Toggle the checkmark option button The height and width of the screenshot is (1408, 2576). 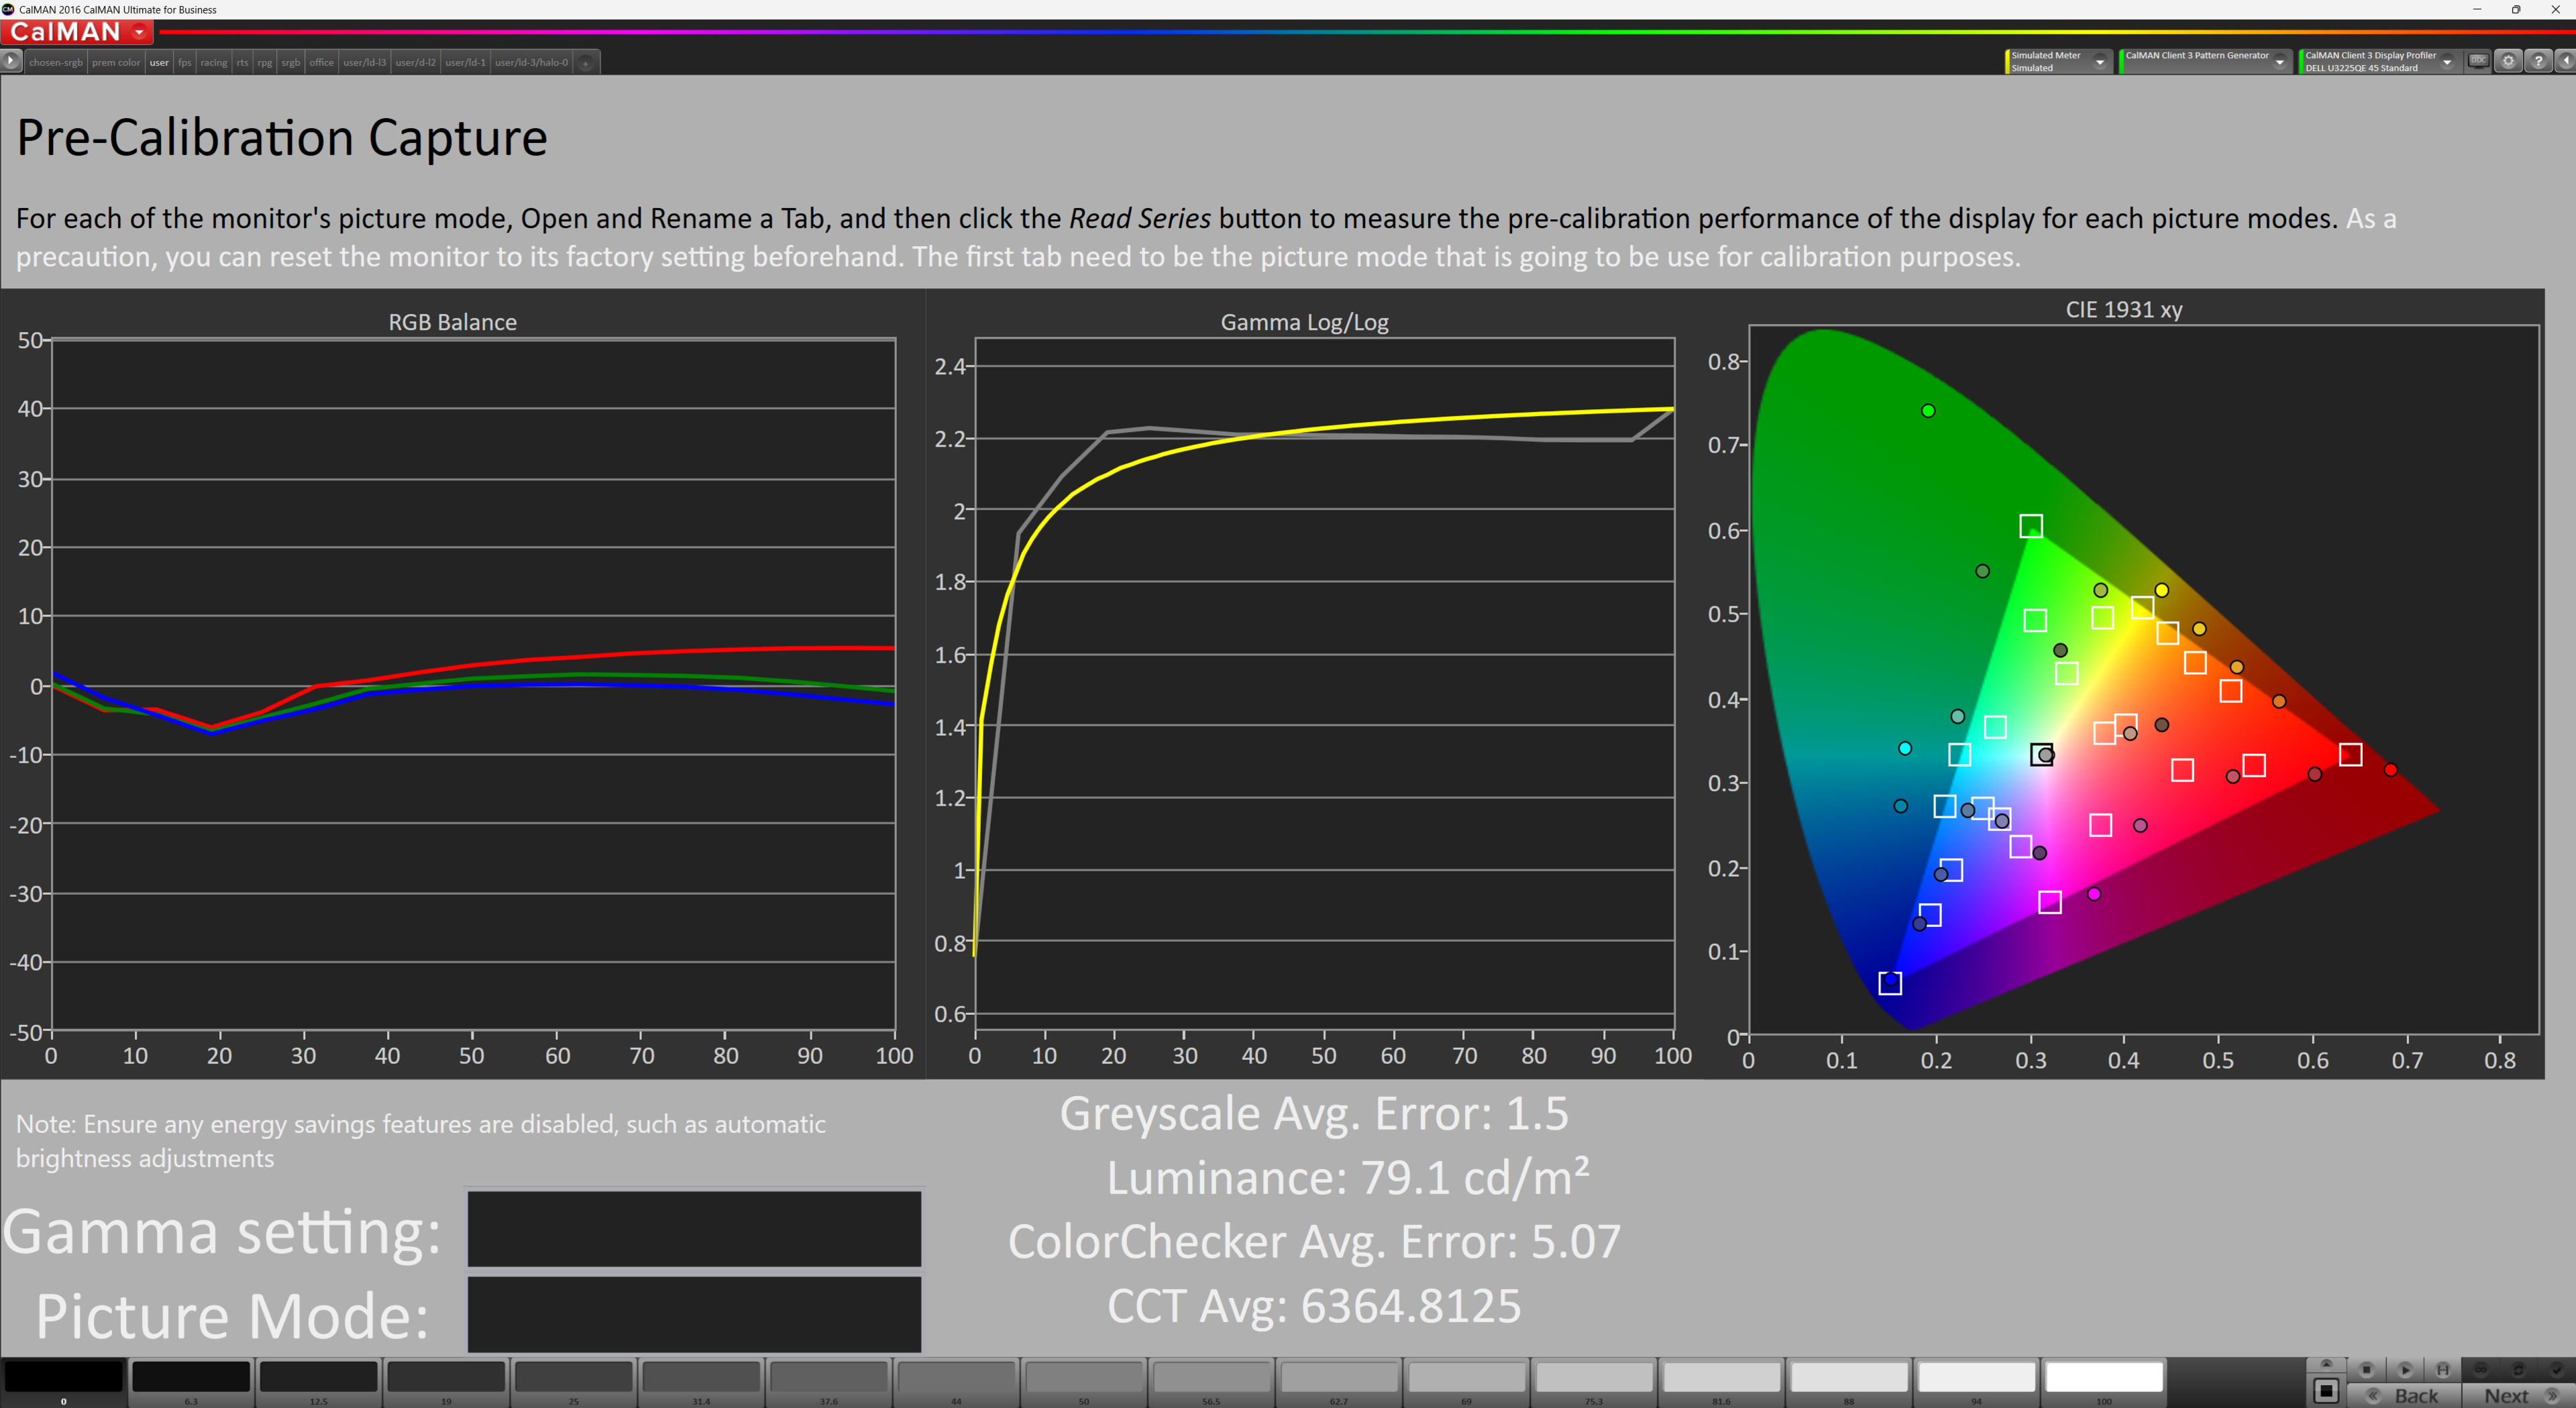(2556, 1370)
